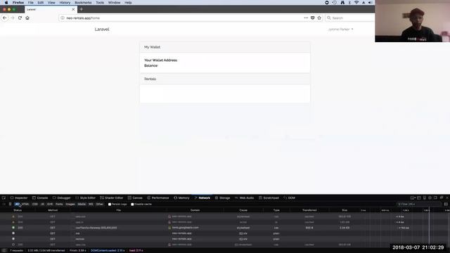Sort requests by Transferred column header
The height and width of the screenshot is (253, 450).
click(309, 210)
